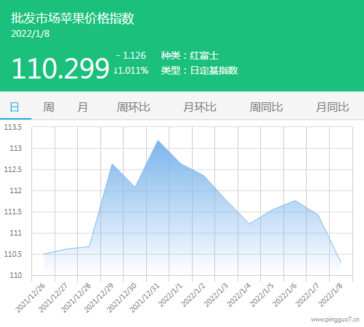Viewport: 364px width, 327px height.
Task: Select the 月同比 tab
Action: [333, 107]
